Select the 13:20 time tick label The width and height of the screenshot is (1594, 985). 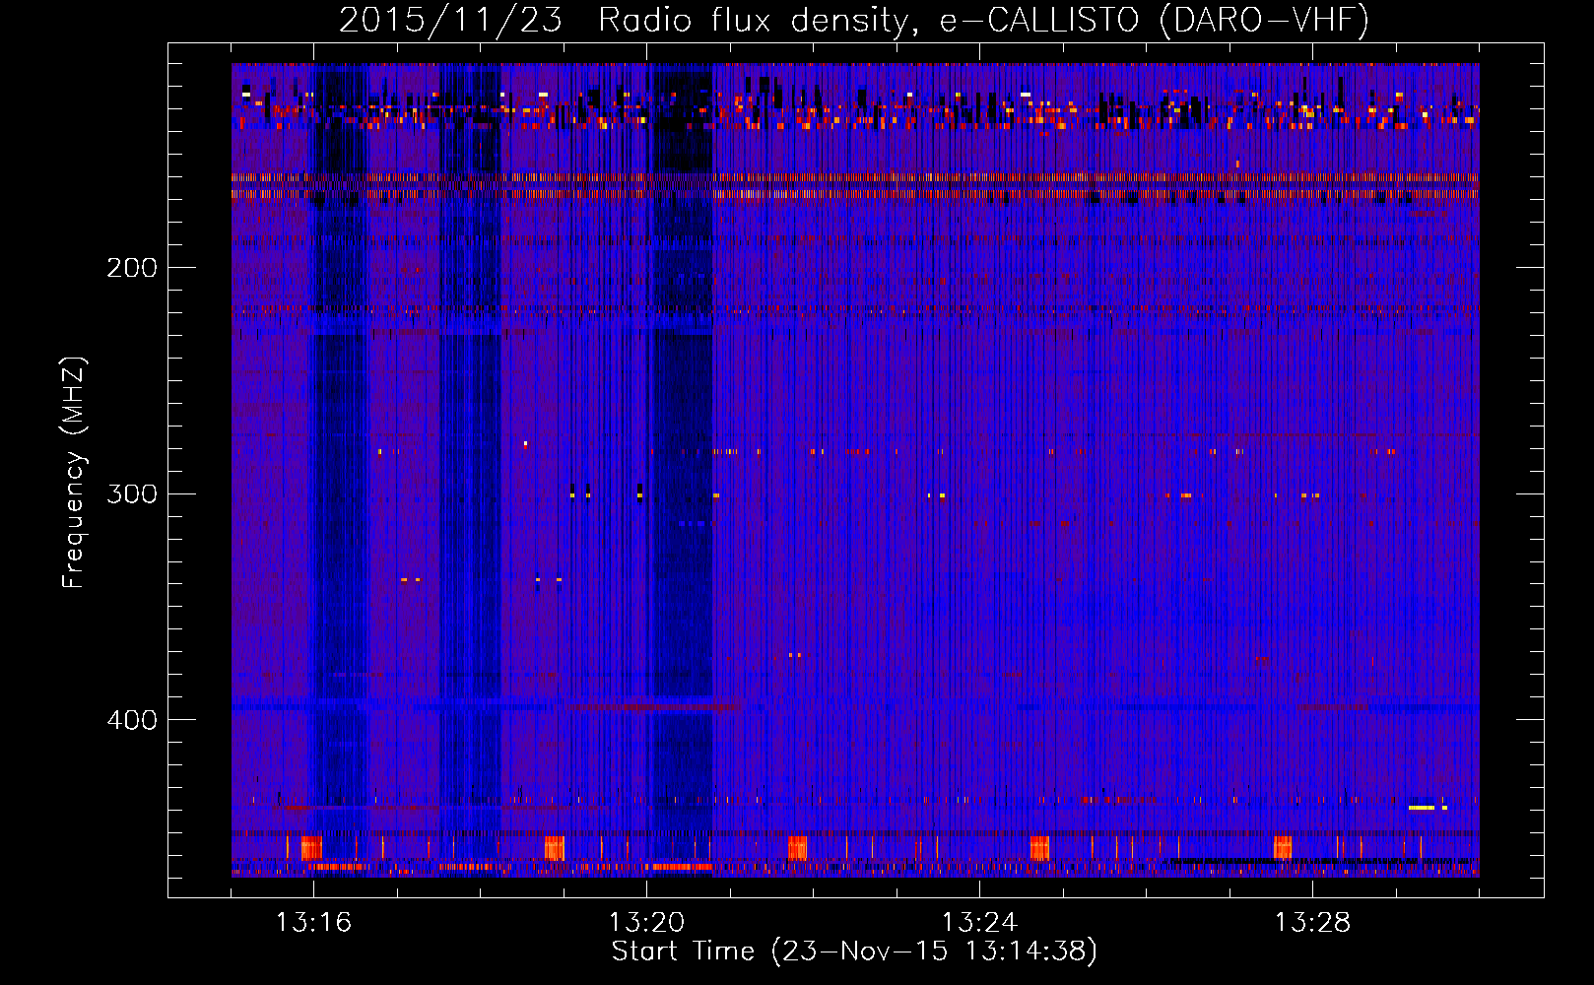646,923
